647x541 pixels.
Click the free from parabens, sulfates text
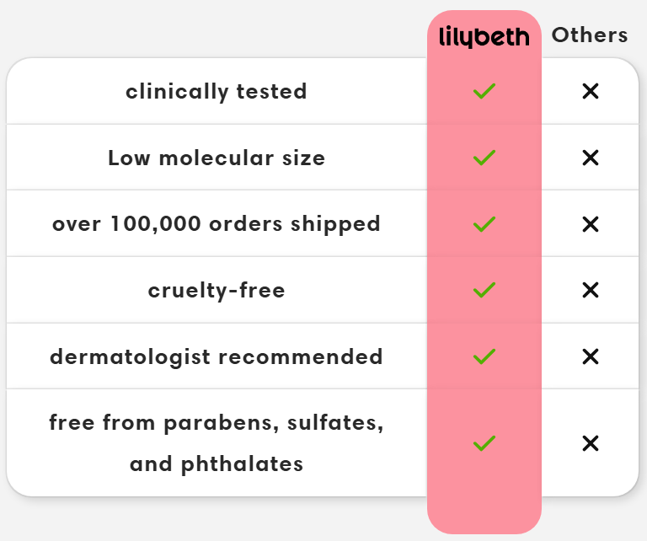pos(217,423)
